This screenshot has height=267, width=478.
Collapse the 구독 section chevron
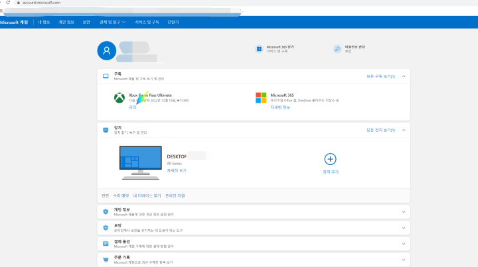pyautogui.click(x=404, y=76)
